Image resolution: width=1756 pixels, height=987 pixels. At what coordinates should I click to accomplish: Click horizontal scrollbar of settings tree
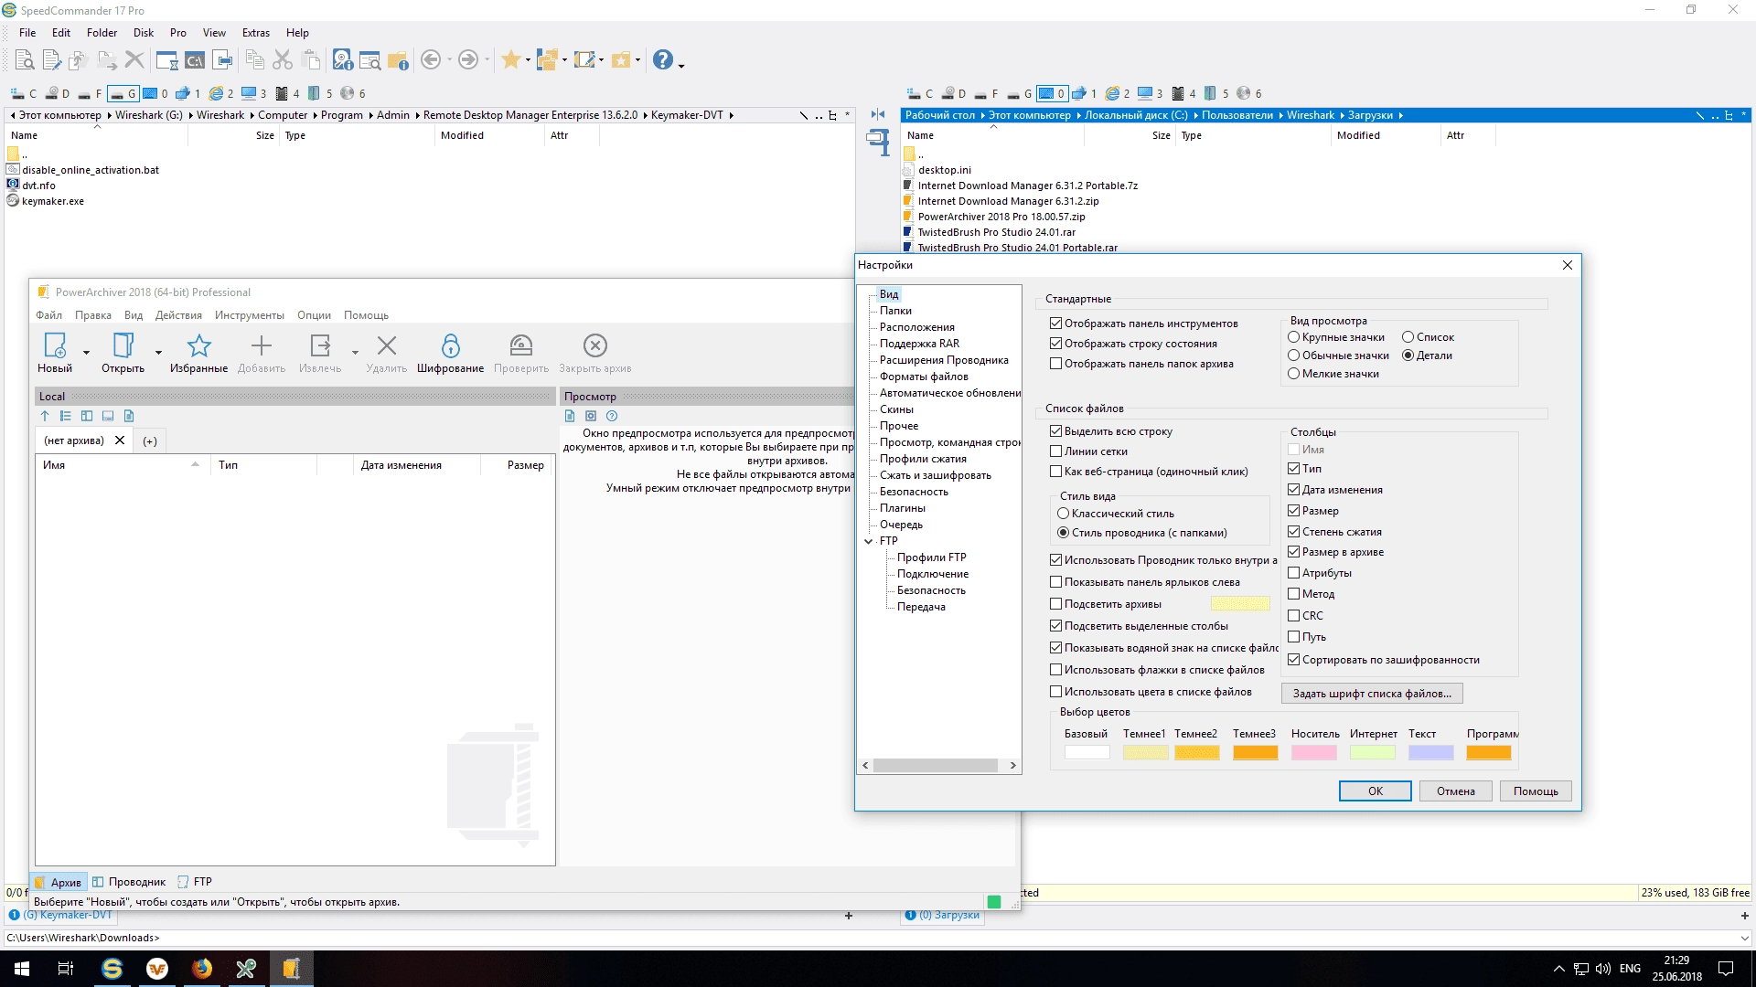[939, 766]
